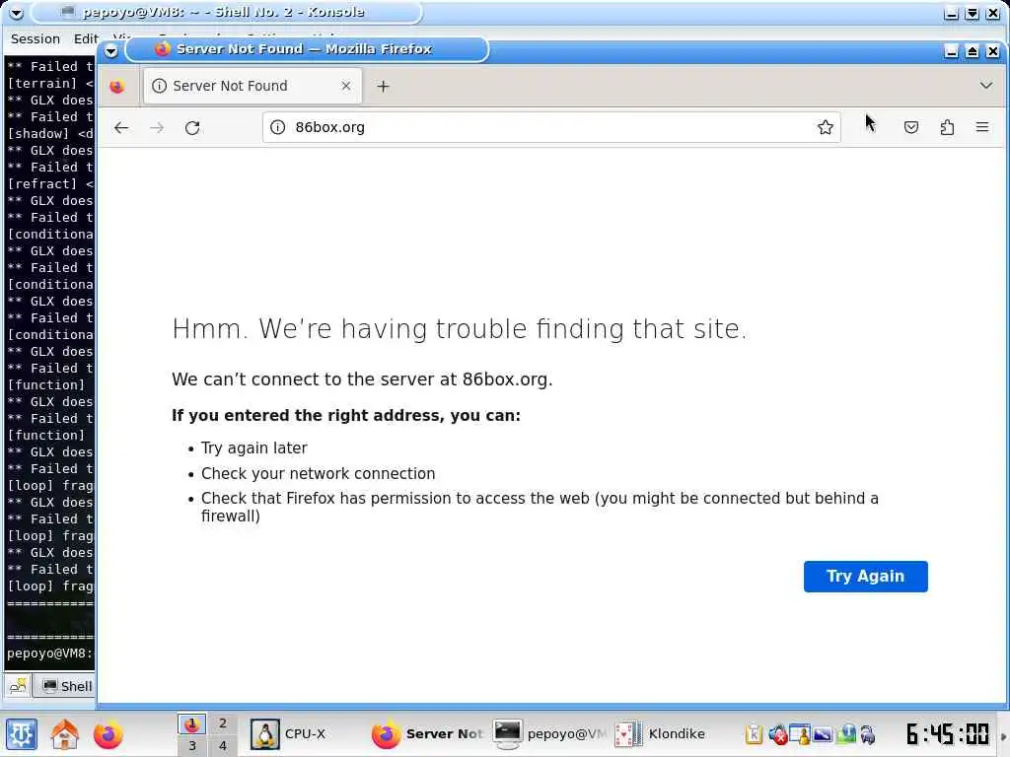1010x757 pixels.
Task: Activate pepoyo@VM Konsole taskbar entry
Action: pos(548,734)
